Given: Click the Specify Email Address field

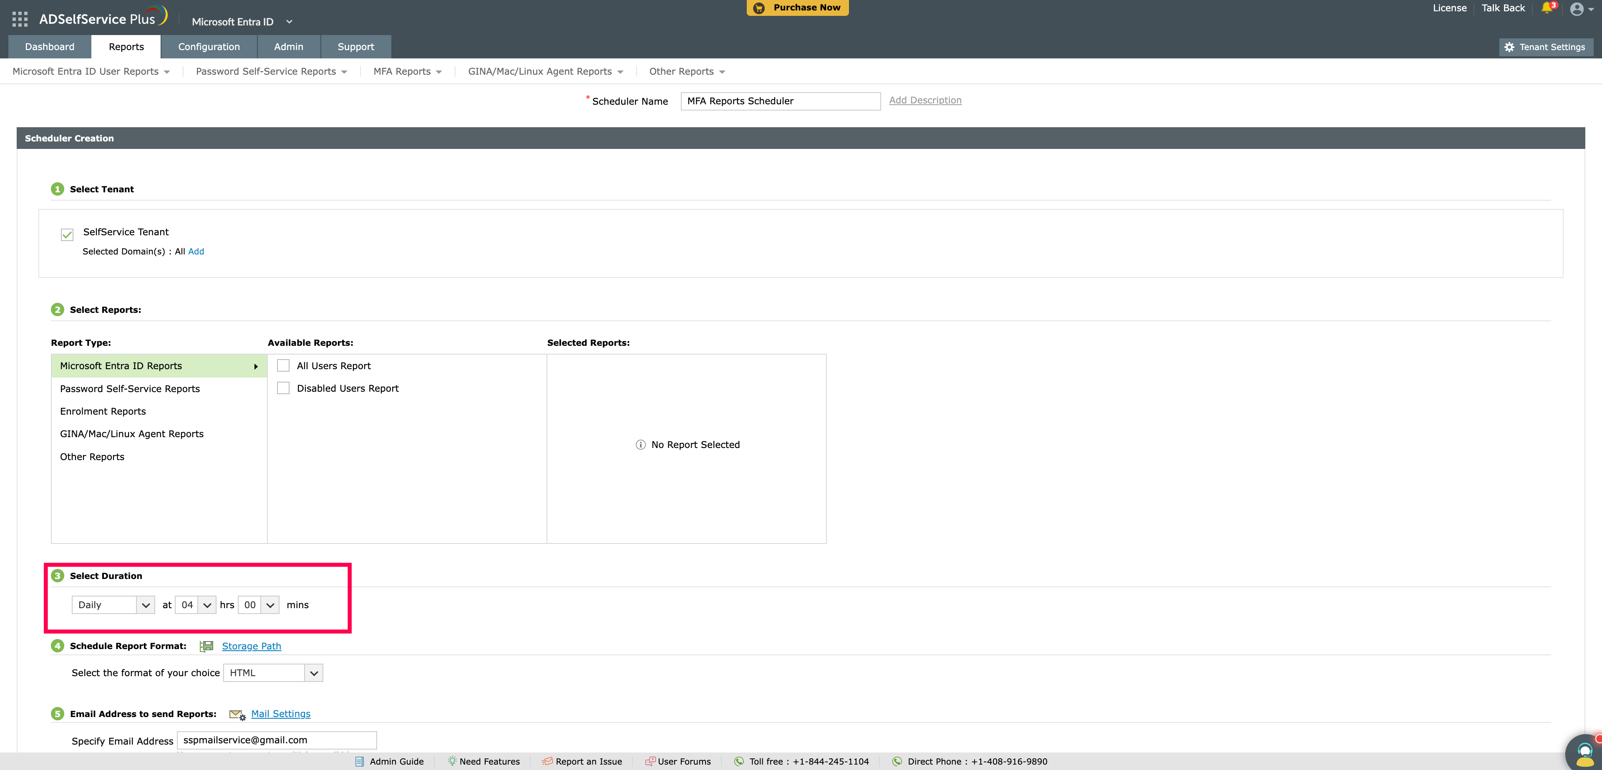Looking at the screenshot, I should tap(277, 740).
